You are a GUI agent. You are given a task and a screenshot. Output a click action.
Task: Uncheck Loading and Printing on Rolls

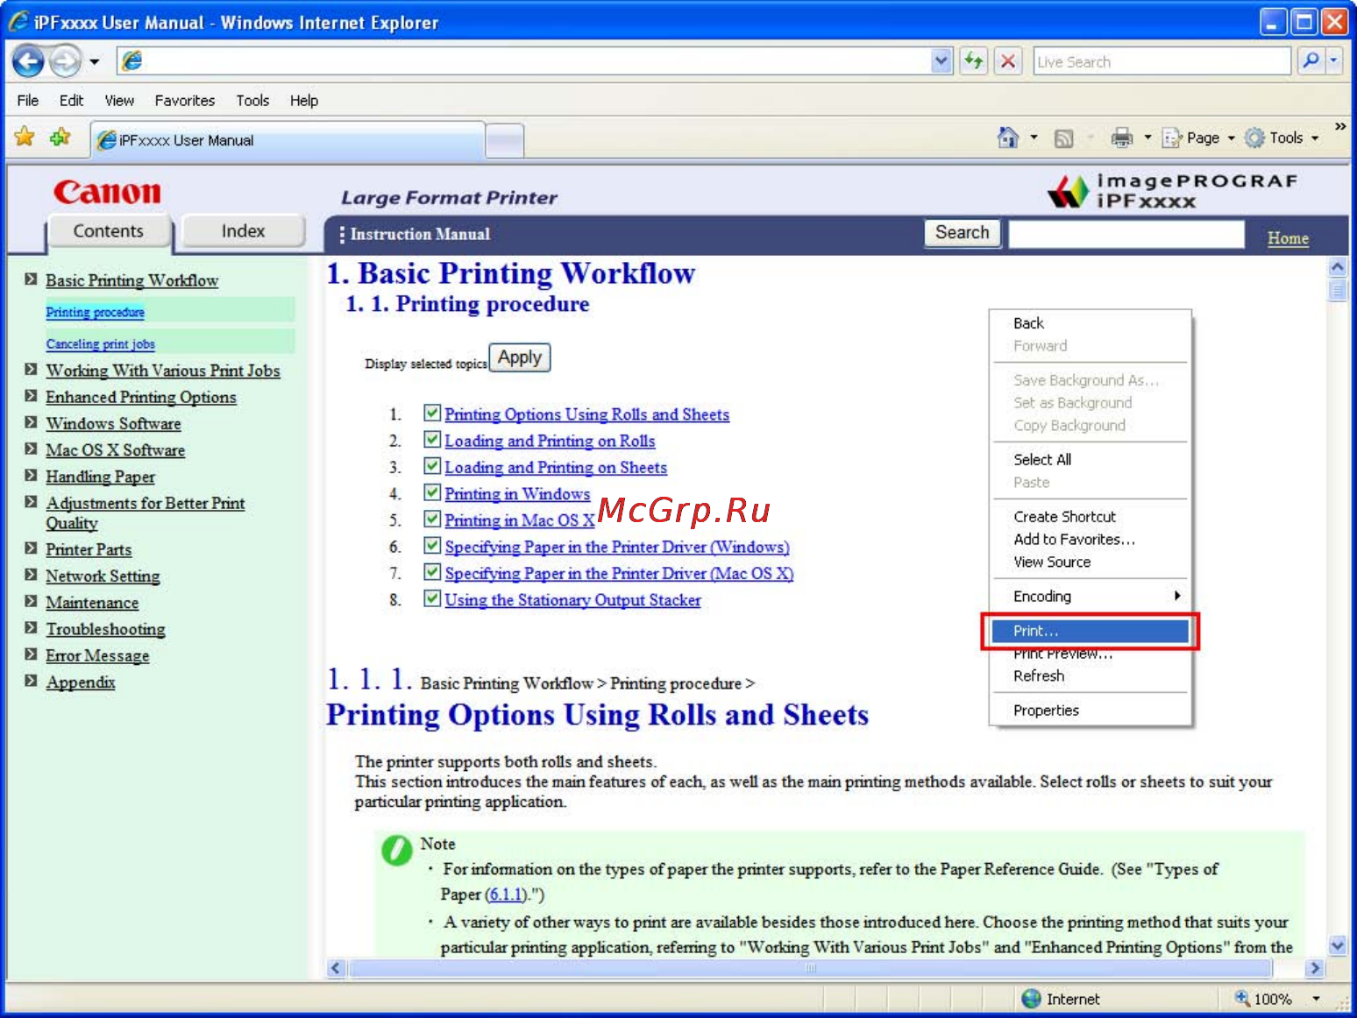click(432, 439)
